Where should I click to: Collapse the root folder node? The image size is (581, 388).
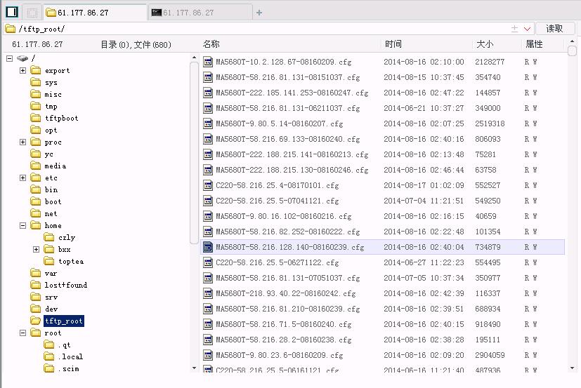(x=23, y=333)
